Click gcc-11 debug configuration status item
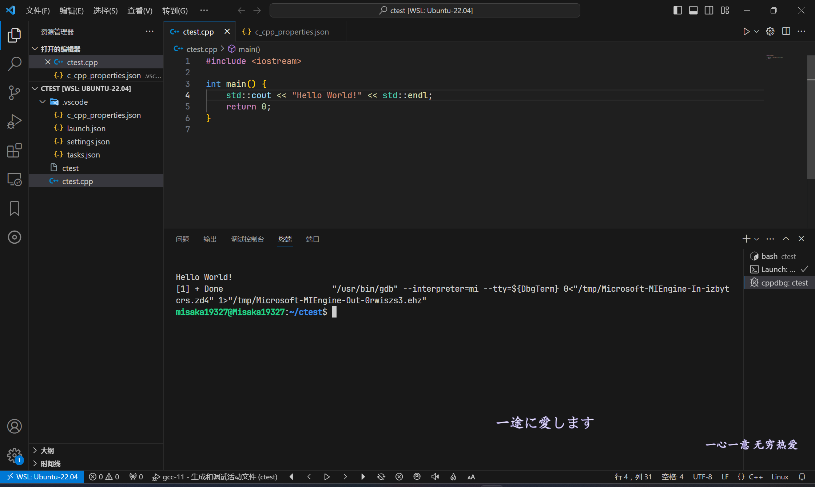The image size is (815, 487). coord(215,477)
